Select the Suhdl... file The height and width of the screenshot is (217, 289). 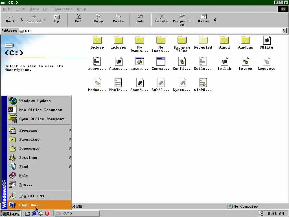click(x=161, y=85)
